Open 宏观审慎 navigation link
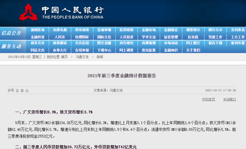Screen dimensions: 246x149 coord(104,30)
